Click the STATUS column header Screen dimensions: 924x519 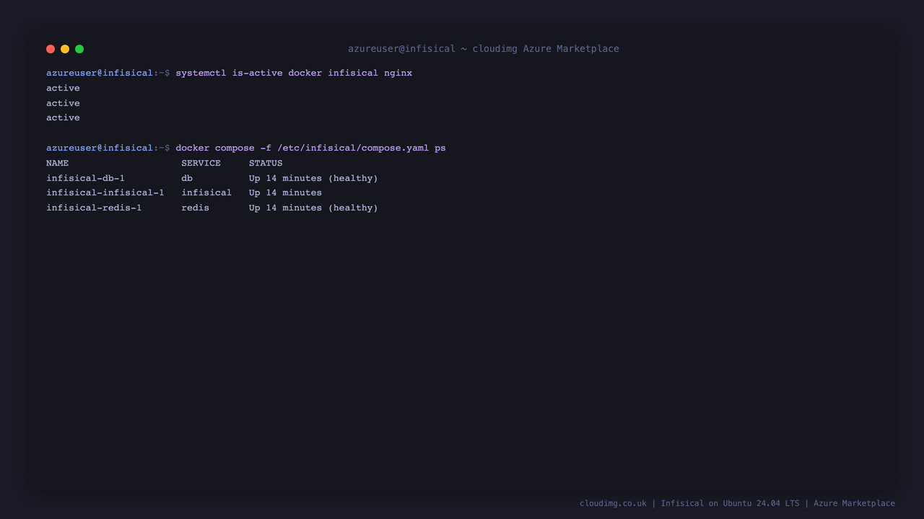(266, 163)
